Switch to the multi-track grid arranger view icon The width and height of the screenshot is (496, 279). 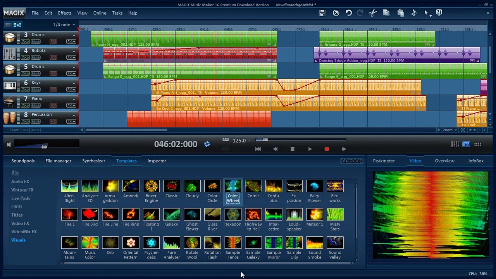(x=18, y=25)
